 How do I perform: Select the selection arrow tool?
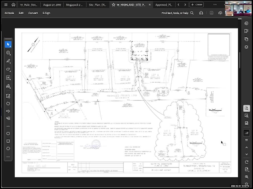coord(8,44)
